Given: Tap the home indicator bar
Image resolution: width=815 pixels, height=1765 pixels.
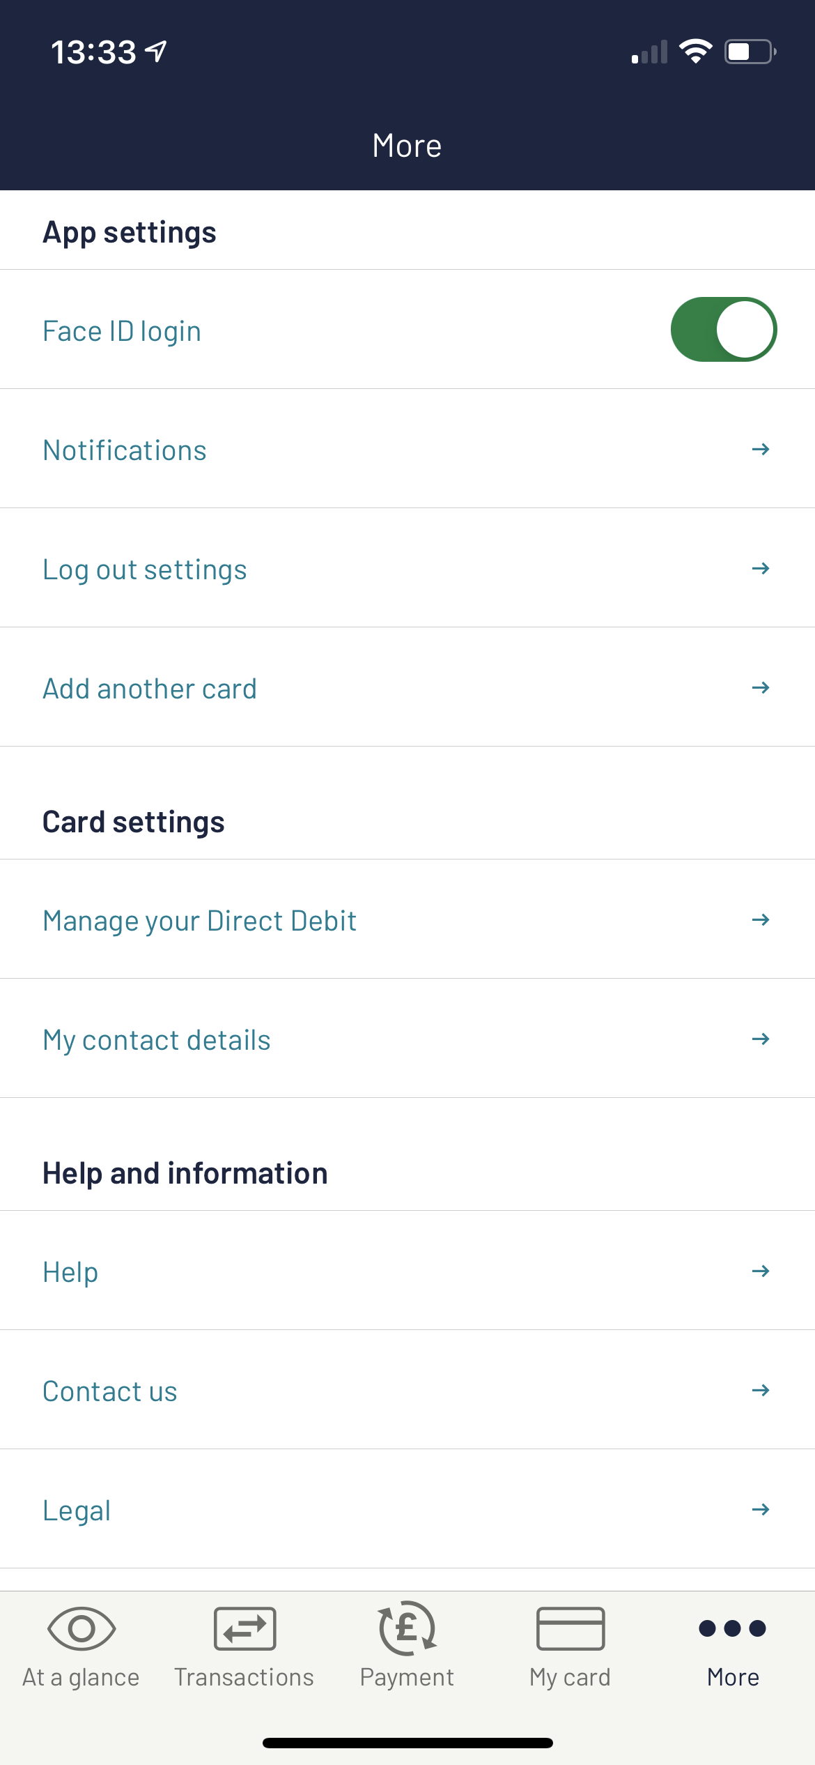Looking at the screenshot, I should [x=407, y=1743].
